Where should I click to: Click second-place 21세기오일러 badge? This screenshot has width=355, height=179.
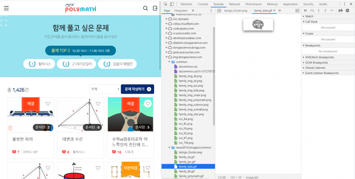pyautogui.click(x=76, y=64)
